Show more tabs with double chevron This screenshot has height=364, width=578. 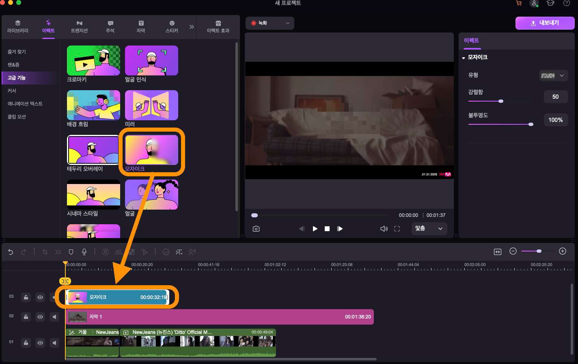[x=192, y=27]
